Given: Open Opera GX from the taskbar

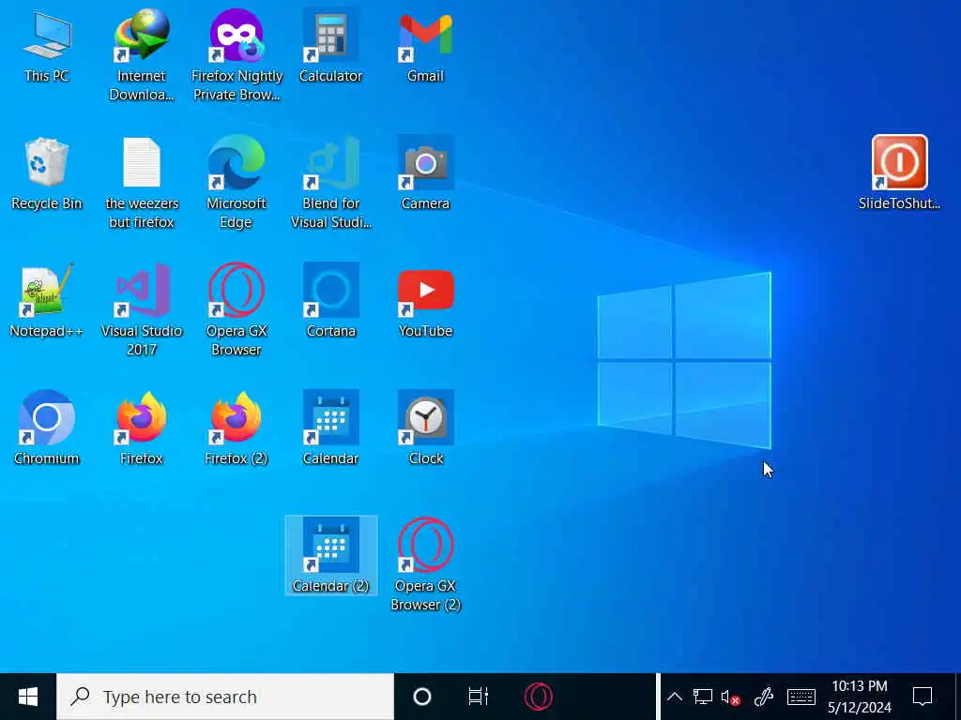Looking at the screenshot, I should 539,697.
